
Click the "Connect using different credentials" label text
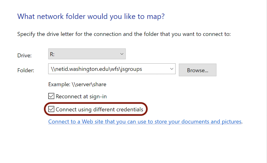(99, 109)
